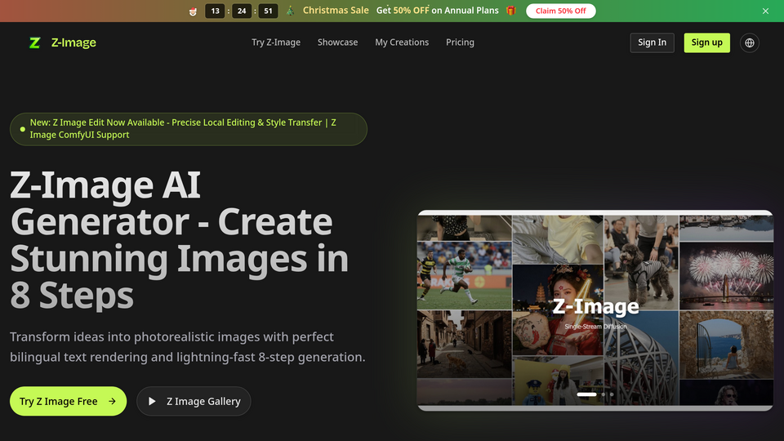Image resolution: width=784 pixels, height=441 pixels.
Task: Click the green Sign up button
Action: coord(707,42)
